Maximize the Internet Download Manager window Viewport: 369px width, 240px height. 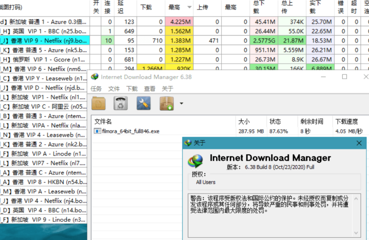(345, 77)
